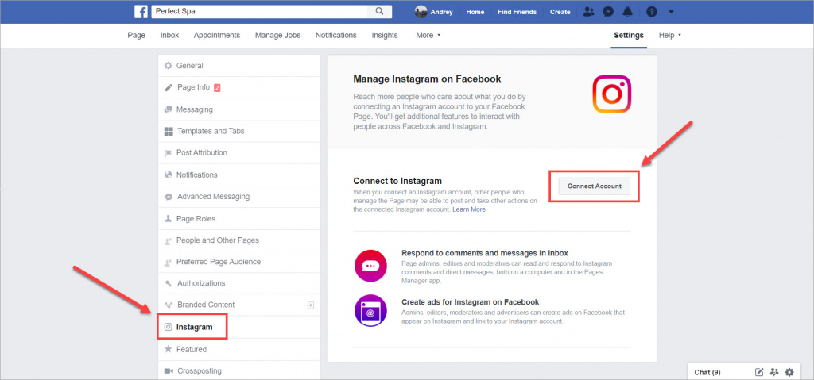The height and width of the screenshot is (380, 814).
Task: Click the Page Info pencil icon
Action: (x=169, y=87)
